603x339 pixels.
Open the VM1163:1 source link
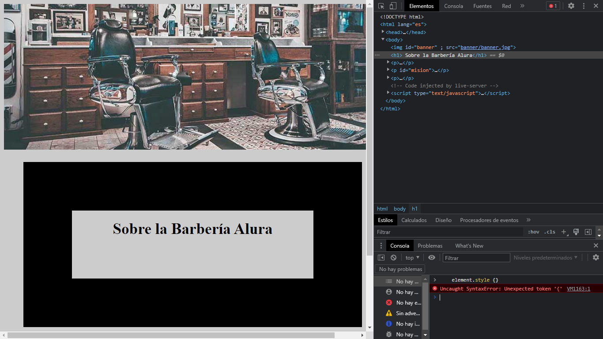578,289
